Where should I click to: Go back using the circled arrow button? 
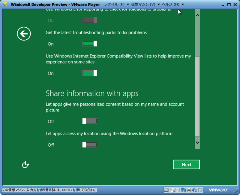coord(24,34)
